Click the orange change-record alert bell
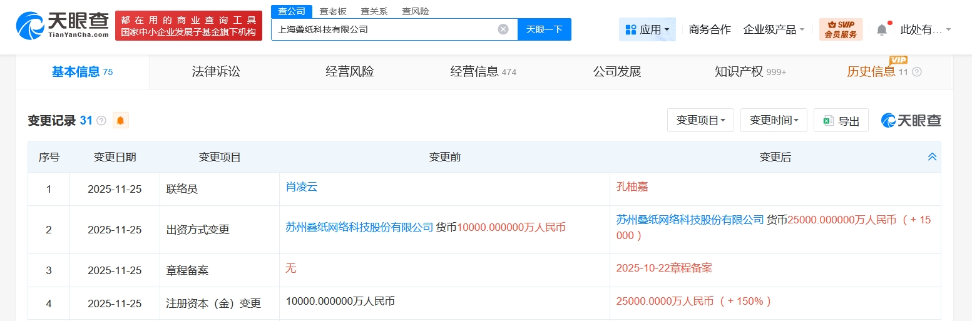This screenshot has width=972, height=321. click(x=120, y=120)
